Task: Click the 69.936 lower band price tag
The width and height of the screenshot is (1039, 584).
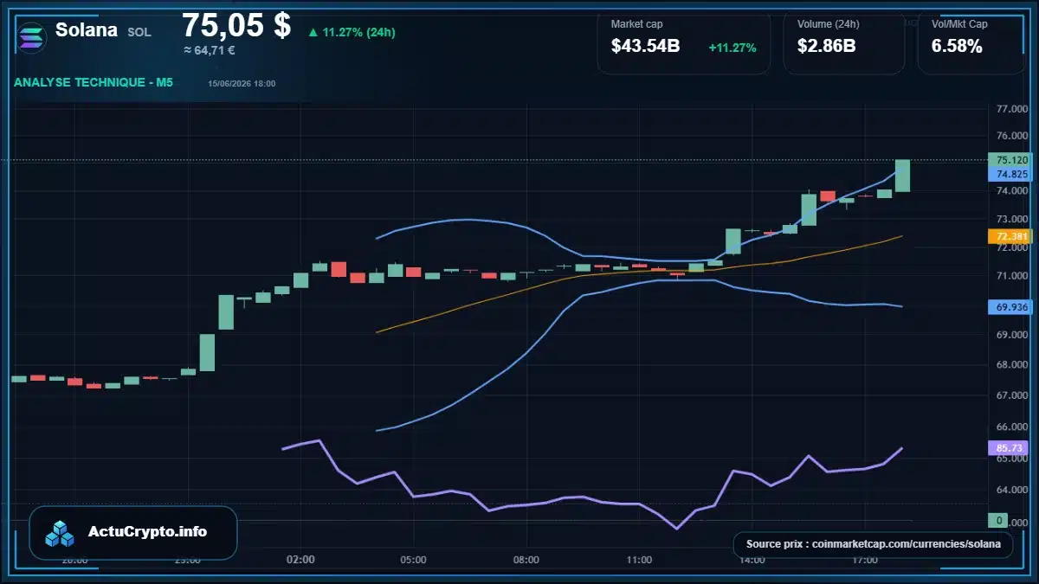Action: (1011, 307)
